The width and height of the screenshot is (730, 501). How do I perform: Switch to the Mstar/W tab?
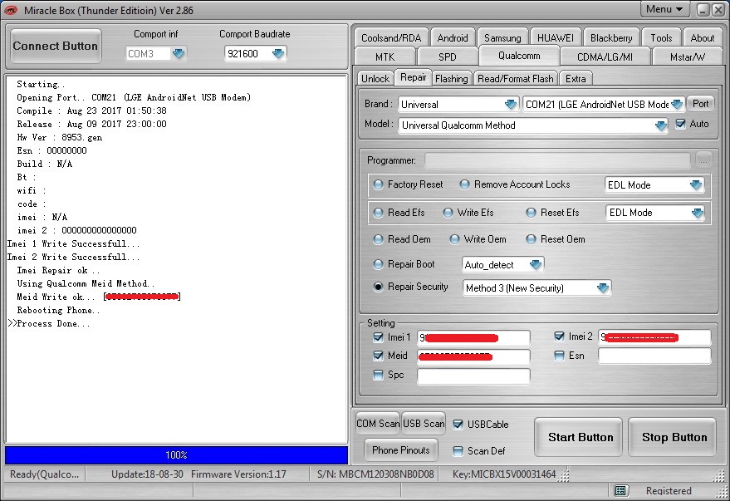(x=688, y=56)
